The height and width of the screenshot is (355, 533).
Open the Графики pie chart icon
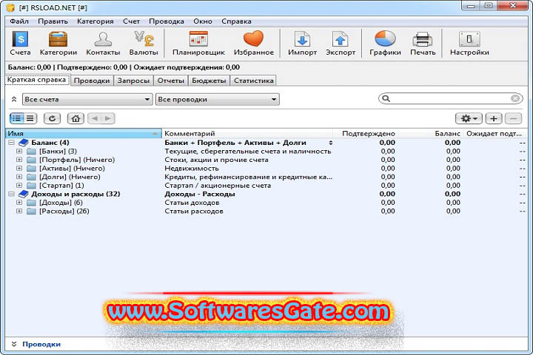coord(385,43)
